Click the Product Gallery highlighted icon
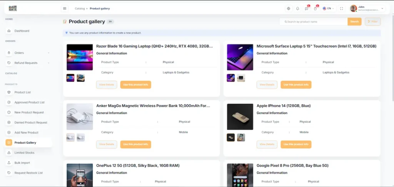This screenshot has height=187, width=394. coord(9,142)
